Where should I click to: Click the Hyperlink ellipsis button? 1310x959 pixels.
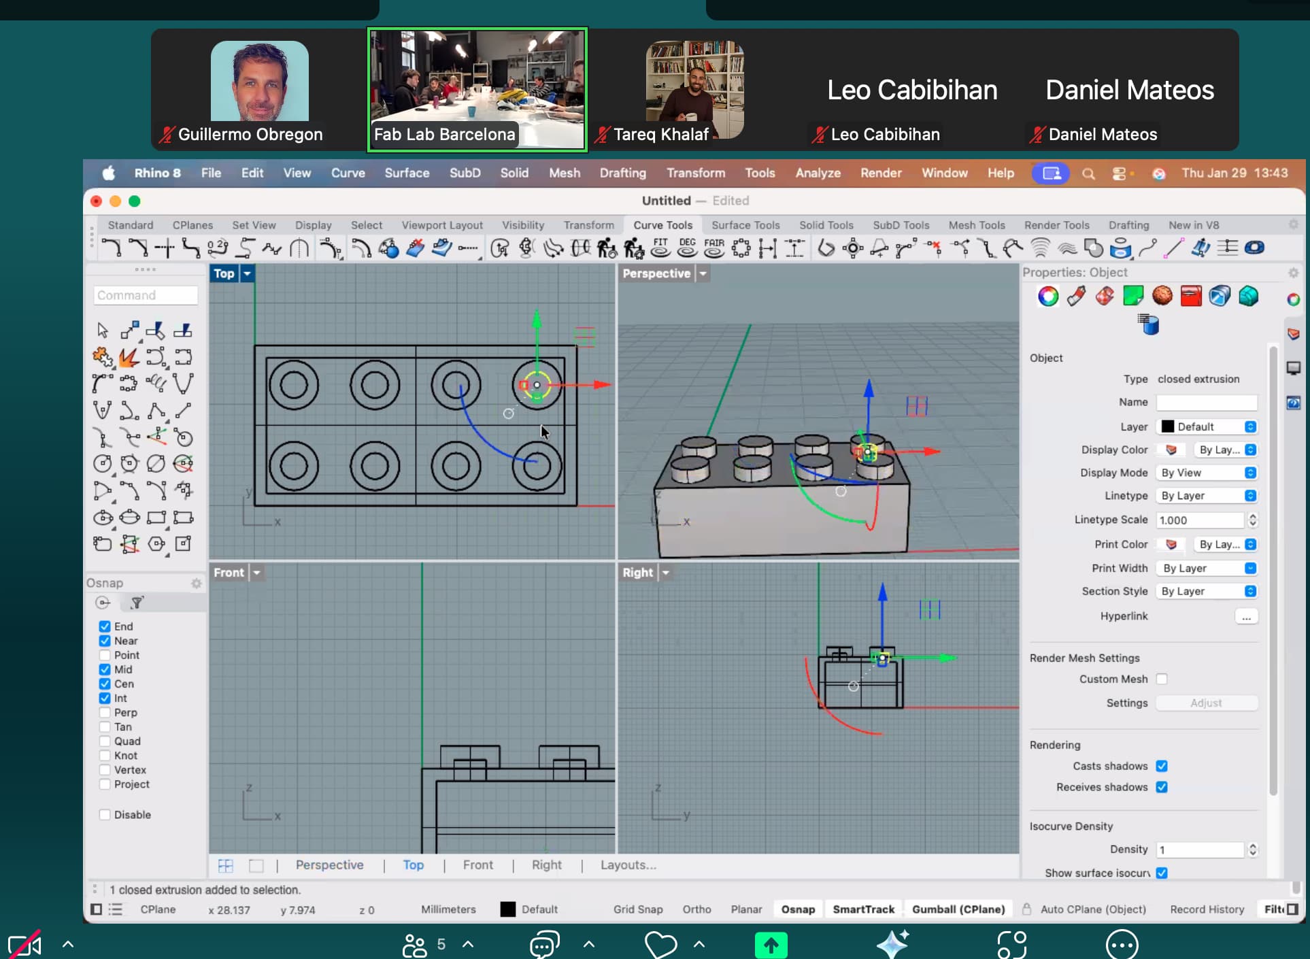pos(1245,616)
